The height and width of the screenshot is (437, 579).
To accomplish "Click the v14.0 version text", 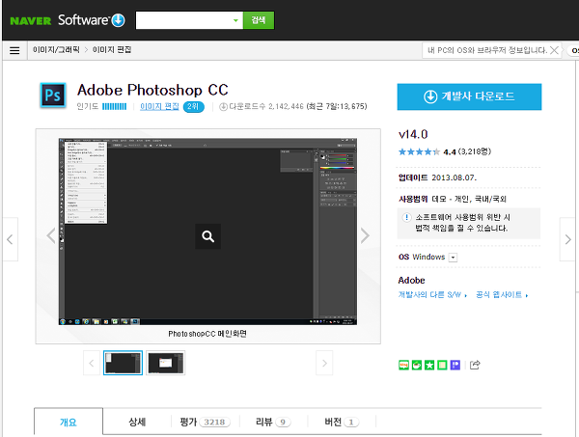I will point(413,134).
